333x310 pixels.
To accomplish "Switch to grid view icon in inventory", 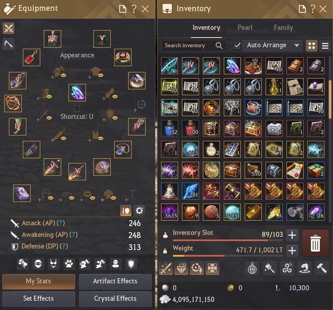I will [312, 46].
